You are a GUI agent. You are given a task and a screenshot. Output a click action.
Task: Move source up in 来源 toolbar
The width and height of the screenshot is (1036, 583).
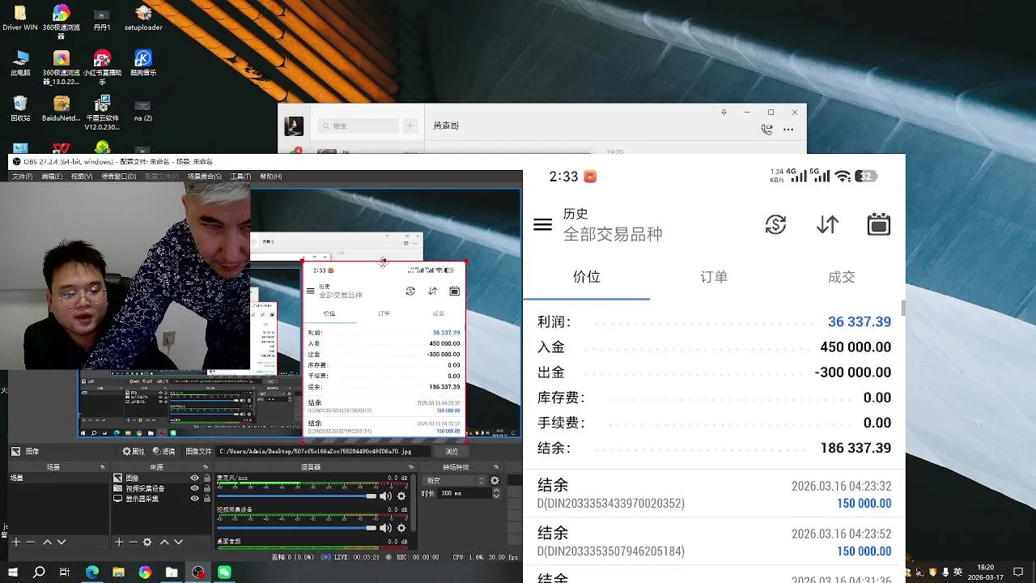[164, 542]
